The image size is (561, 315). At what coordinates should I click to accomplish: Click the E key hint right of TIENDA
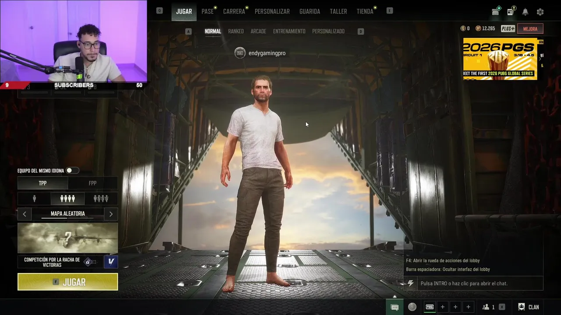point(390,10)
